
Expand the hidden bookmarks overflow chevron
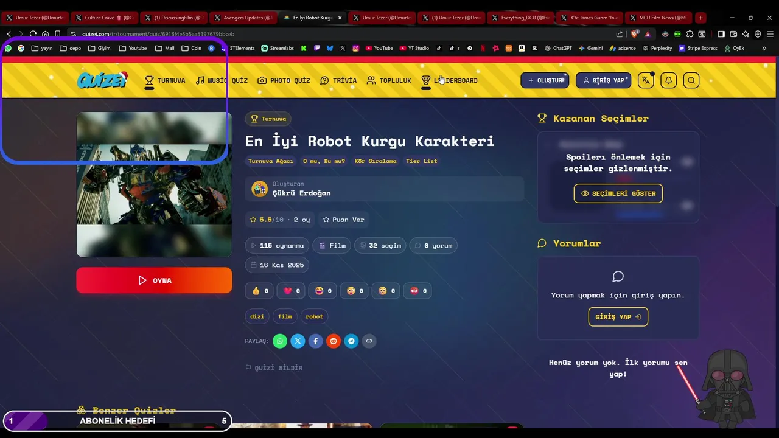coord(764,48)
